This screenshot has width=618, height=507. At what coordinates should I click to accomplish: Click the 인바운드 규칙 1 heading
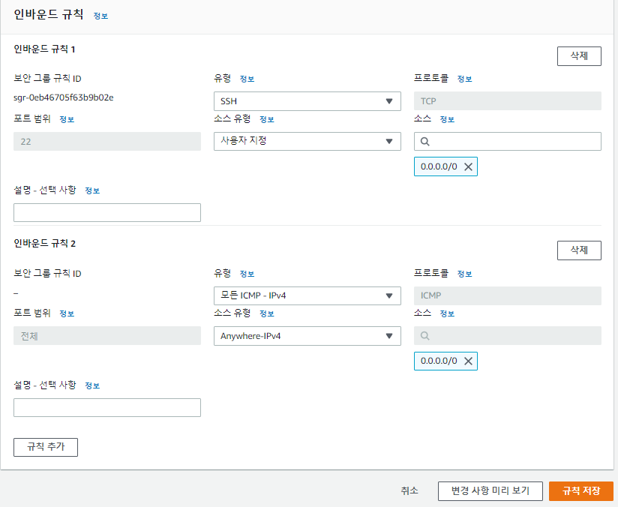44,49
